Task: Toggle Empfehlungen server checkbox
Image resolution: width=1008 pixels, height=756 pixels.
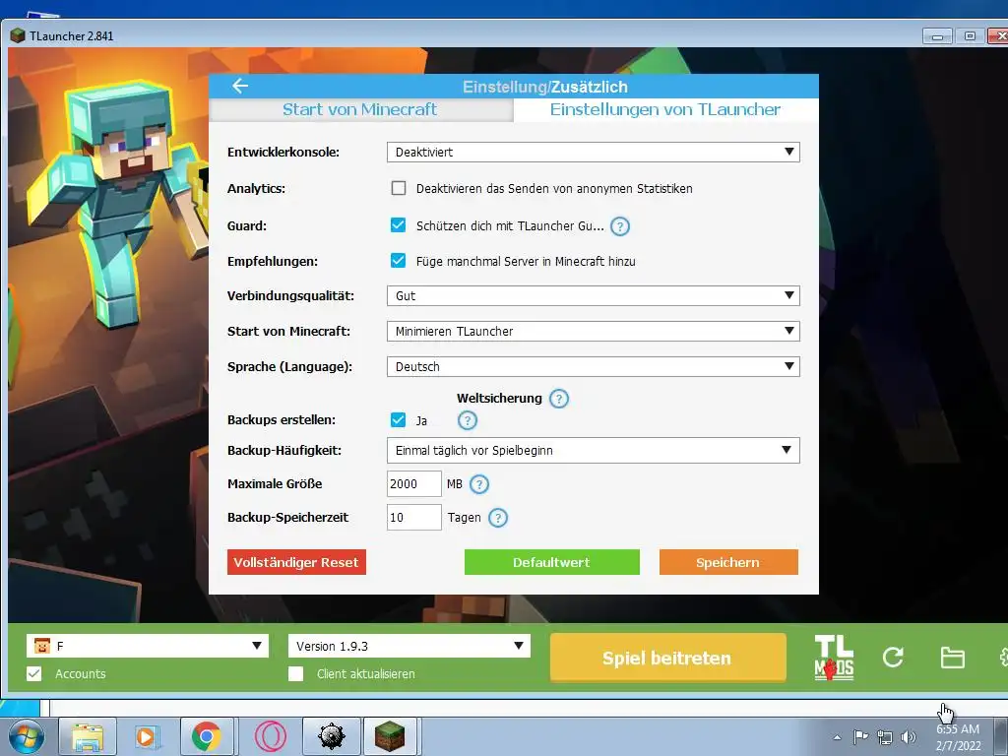Action: tap(399, 260)
